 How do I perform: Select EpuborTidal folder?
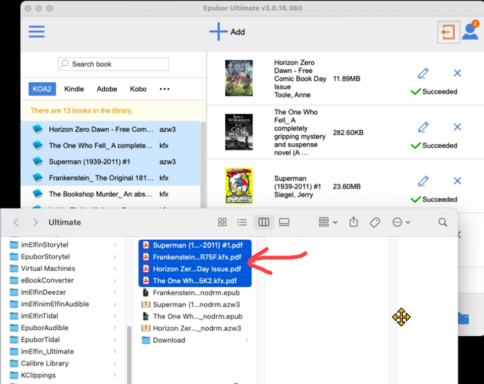coord(63,339)
